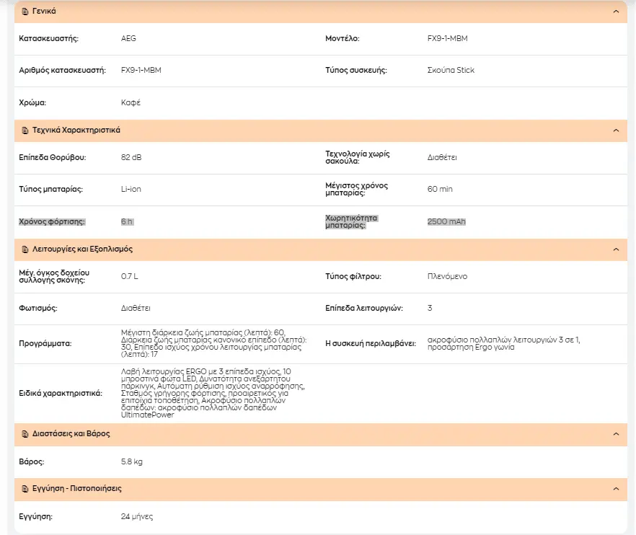Click the document icon beside Γενικά
636x535 pixels.
point(25,12)
